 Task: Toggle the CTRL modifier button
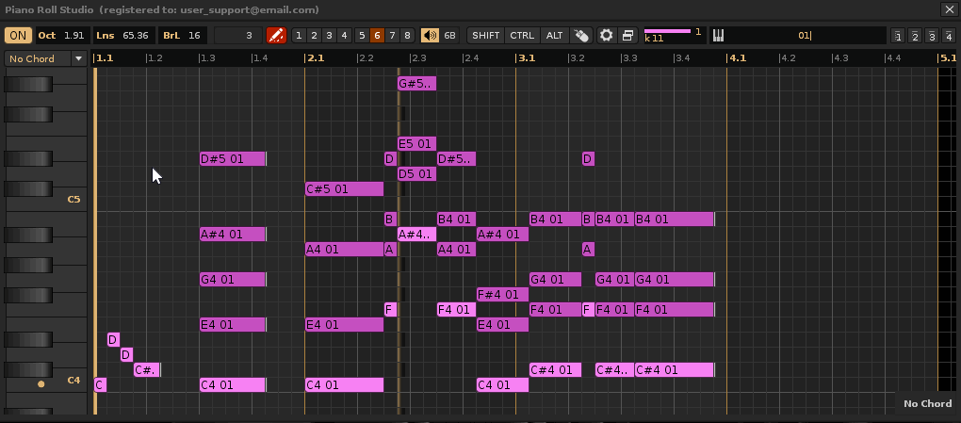(x=521, y=36)
